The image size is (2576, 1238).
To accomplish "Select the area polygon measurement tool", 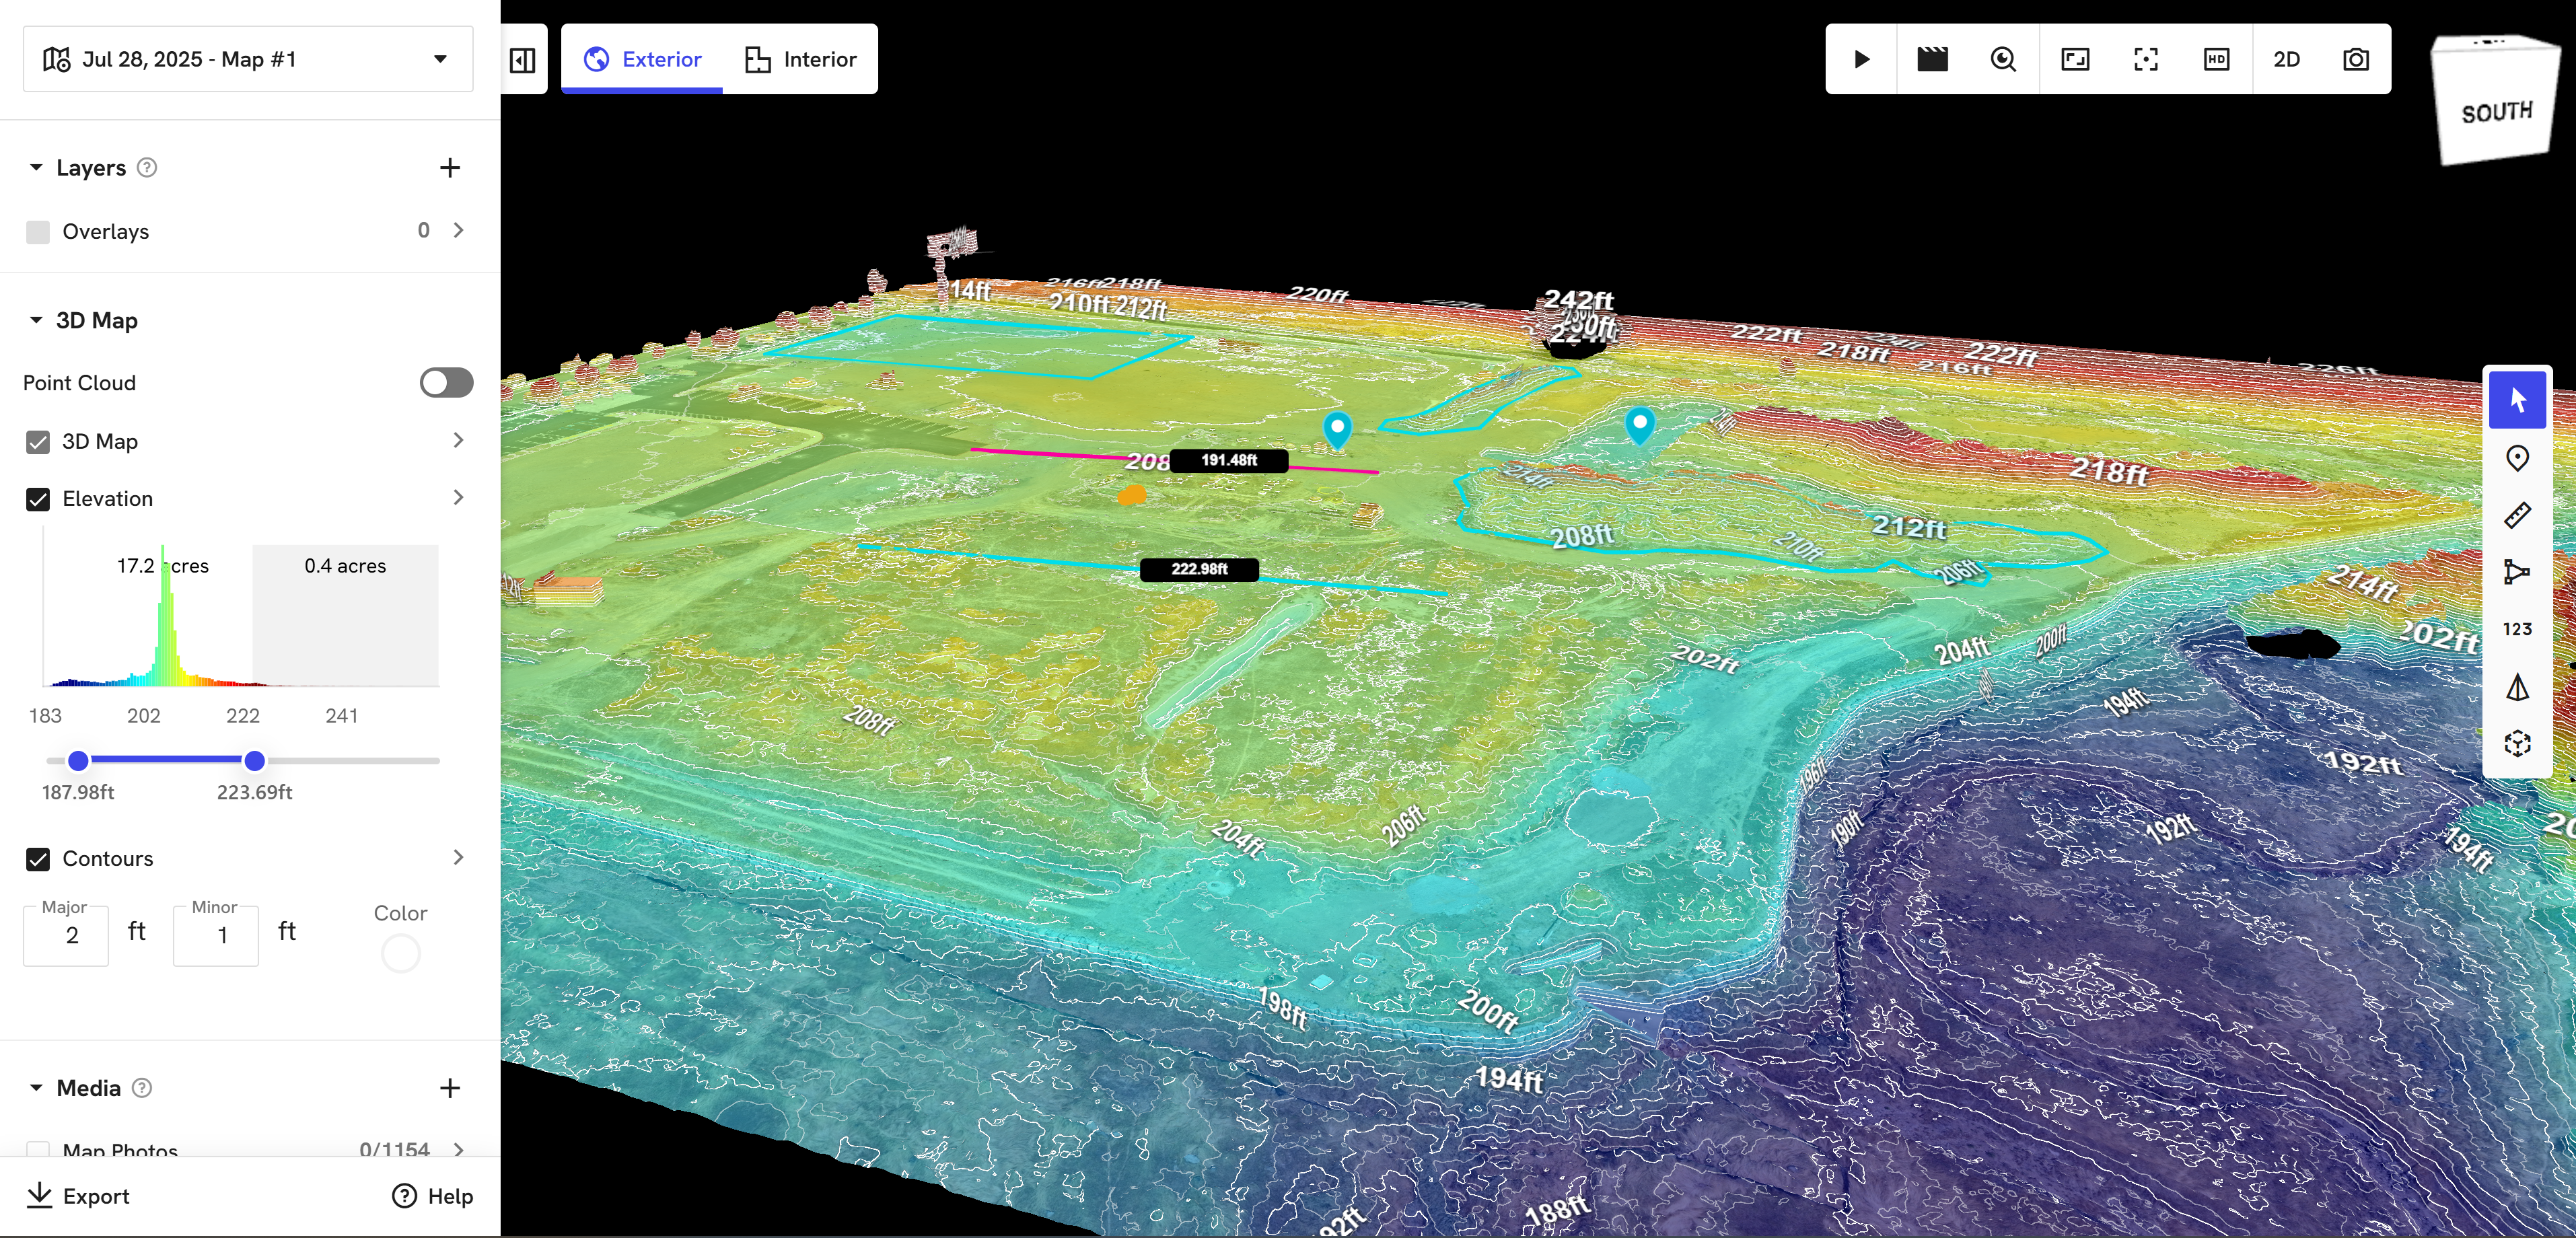I will [x=2517, y=572].
